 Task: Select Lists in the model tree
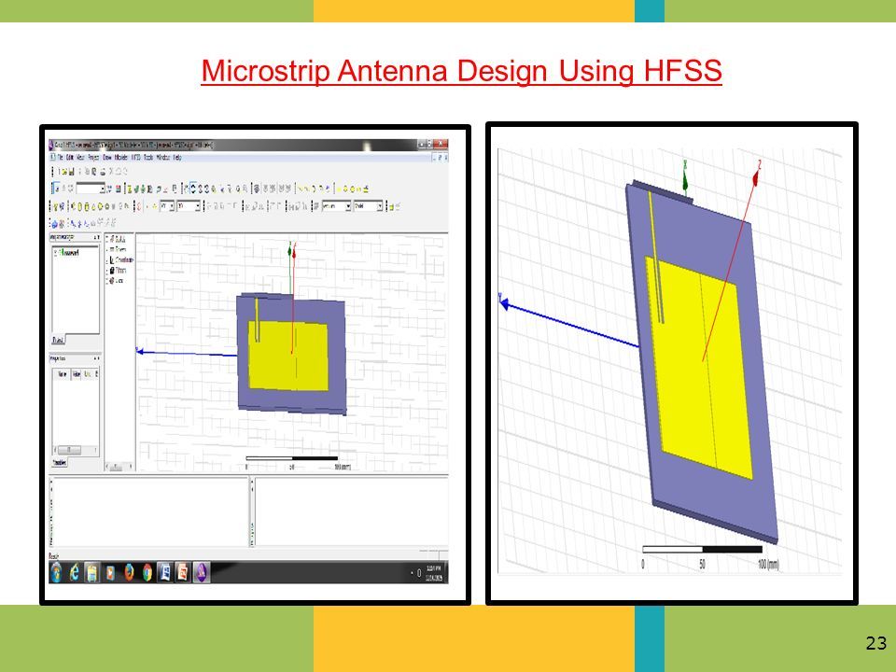pyautogui.click(x=117, y=281)
